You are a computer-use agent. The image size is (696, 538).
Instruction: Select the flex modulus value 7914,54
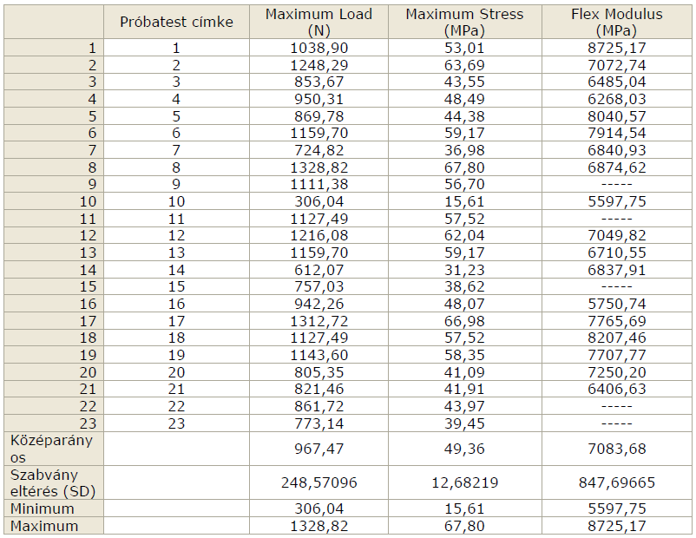pyautogui.click(x=616, y=133)
